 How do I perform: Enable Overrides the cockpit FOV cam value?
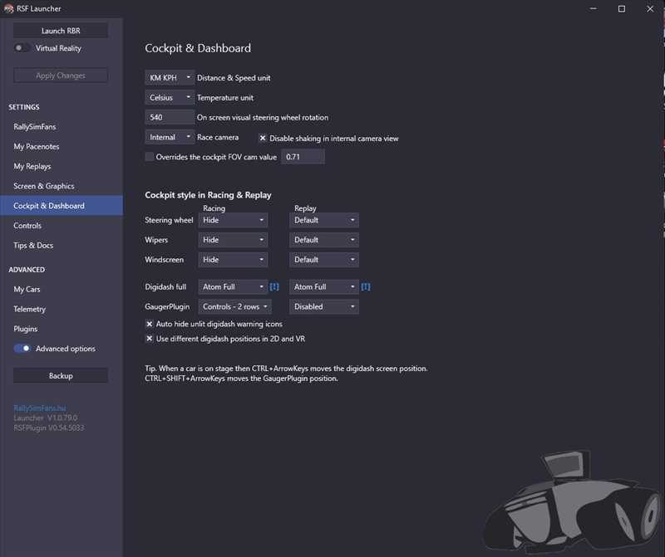(x=150, y=156)
